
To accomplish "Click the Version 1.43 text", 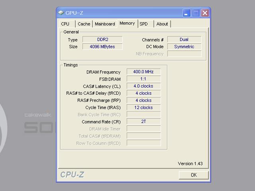I will click(x=190, y=164).
